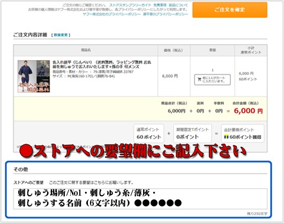Click the 他に1人がカートに入れています notice box
Viewport: 284px width, 223px height.
pyautogui.click(x=212, y=79)
